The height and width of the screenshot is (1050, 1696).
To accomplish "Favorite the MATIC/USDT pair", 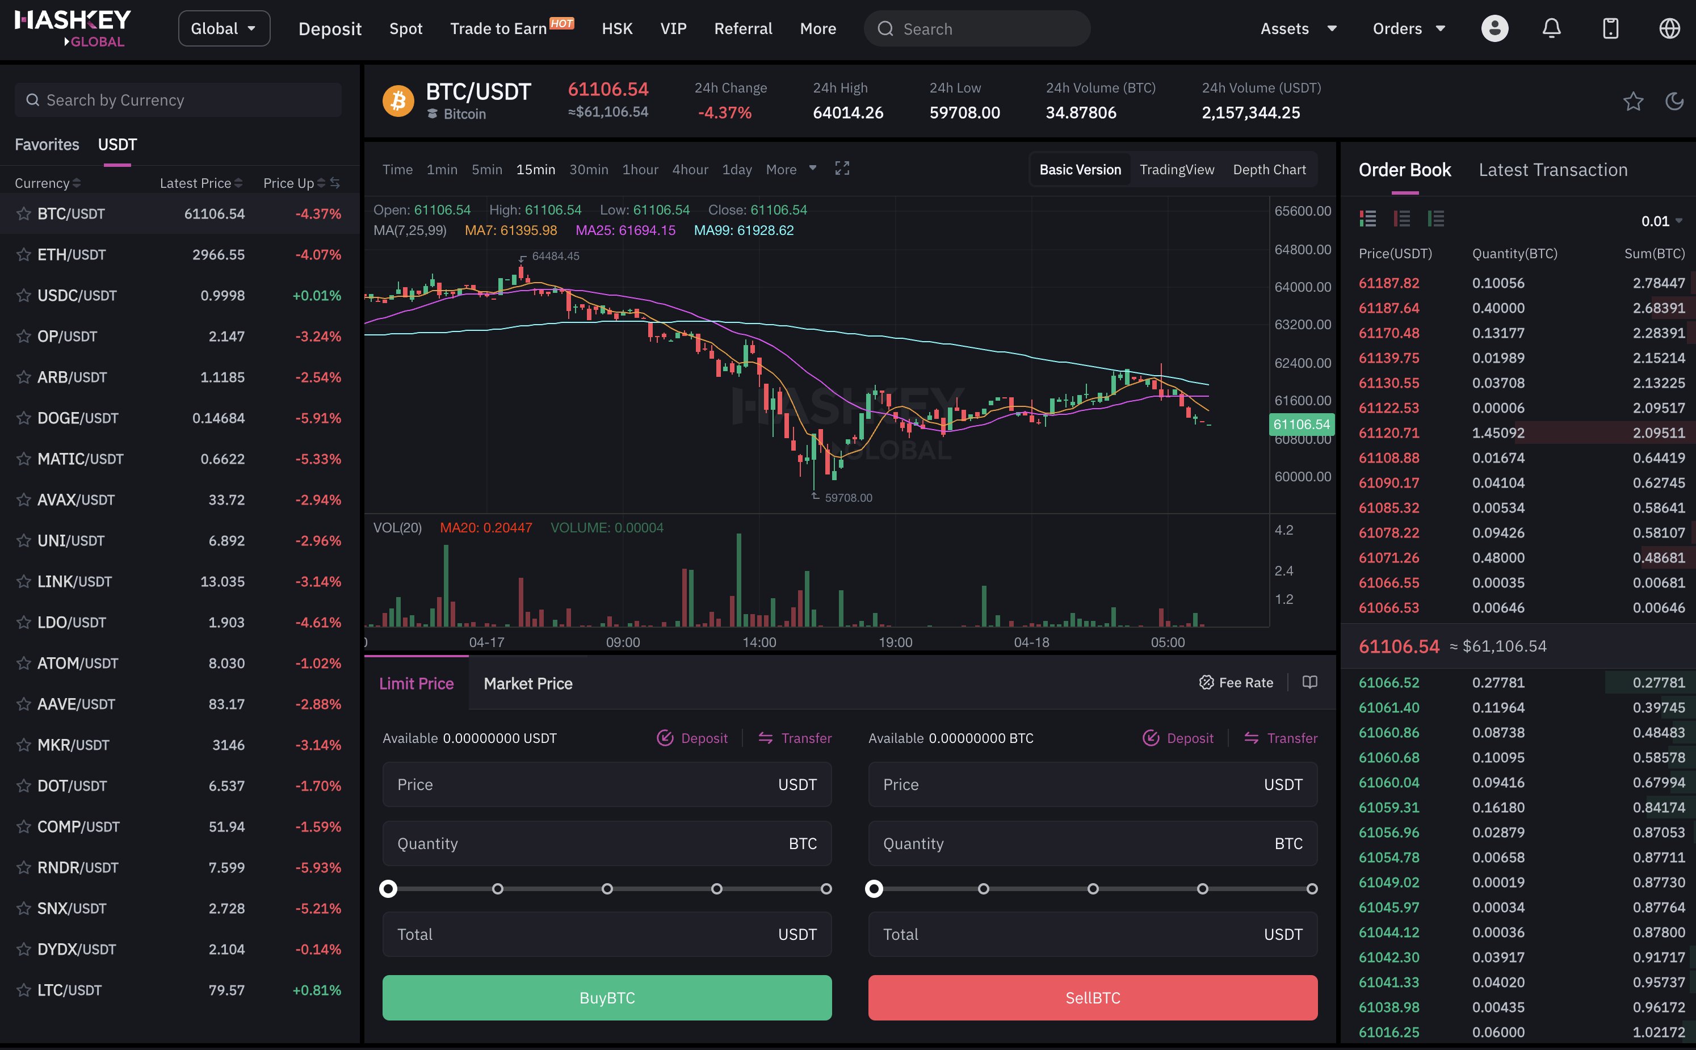I will (24, 459).
